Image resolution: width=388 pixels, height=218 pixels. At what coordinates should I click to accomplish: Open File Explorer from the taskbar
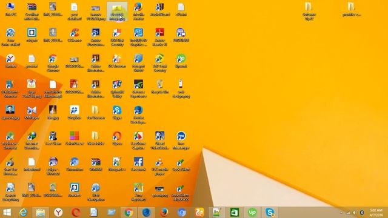(41, 213)
